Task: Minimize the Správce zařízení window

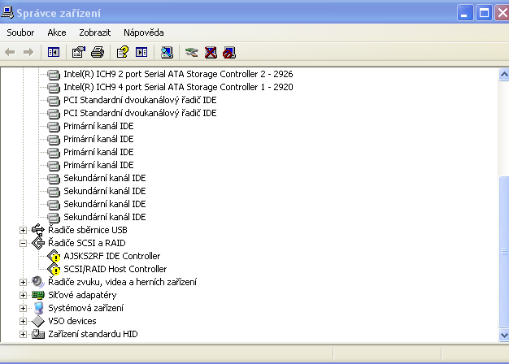Action: (465, 13)
